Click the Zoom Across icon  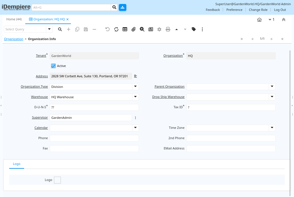[142, 29]
